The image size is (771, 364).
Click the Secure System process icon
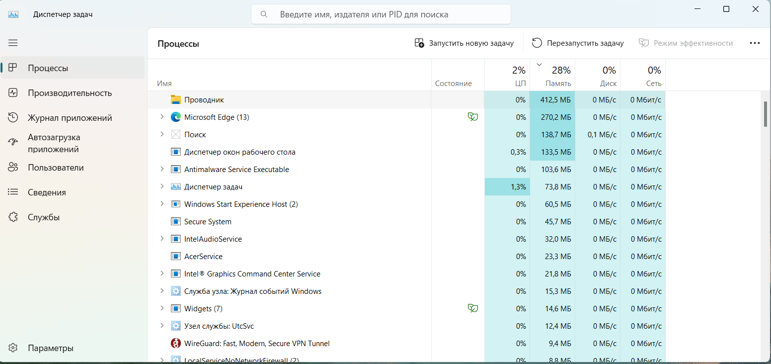click(175, 221)
